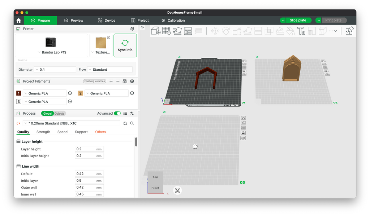Switch to the Preview tab
This screenshot has height=216, width=370.
tap(74, 21)
